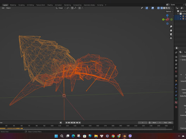Click the green Y axis on navigation gizmo
Screen dimensions: 186x139
click(163, 19)
